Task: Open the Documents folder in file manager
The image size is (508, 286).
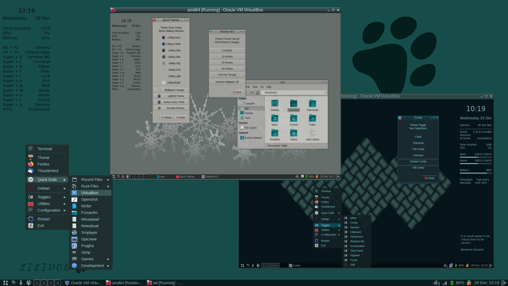Action: (293, 106)
